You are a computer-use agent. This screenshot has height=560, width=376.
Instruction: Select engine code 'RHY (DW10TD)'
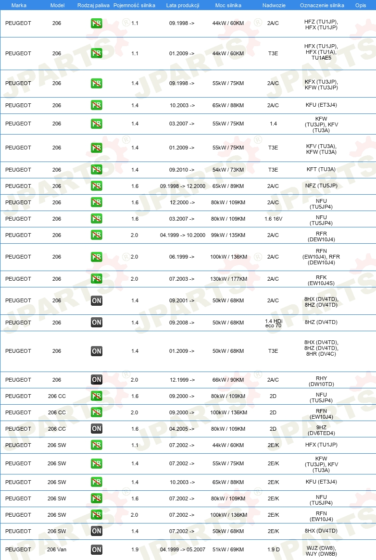pyautogui.click(x=321, y=382)
